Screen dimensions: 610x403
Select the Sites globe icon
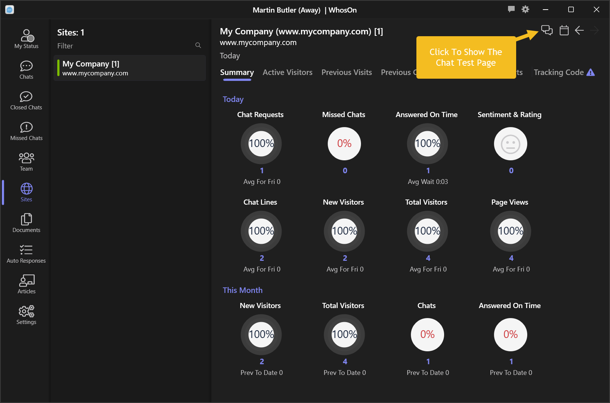click(26, 189)
